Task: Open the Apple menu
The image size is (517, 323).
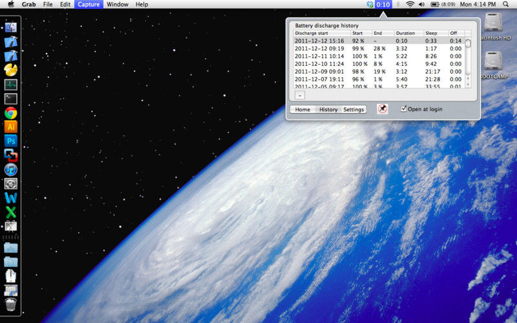Action: (x=11, y=5)
